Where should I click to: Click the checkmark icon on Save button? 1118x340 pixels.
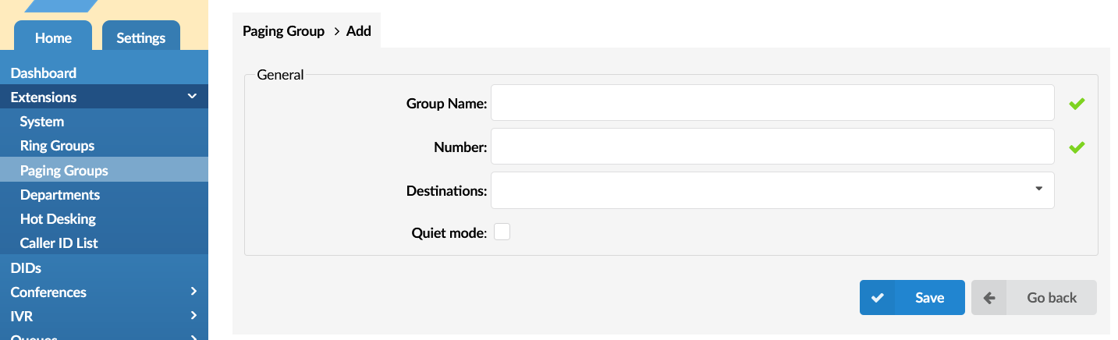pyautogui.click(x=878, y=298)
